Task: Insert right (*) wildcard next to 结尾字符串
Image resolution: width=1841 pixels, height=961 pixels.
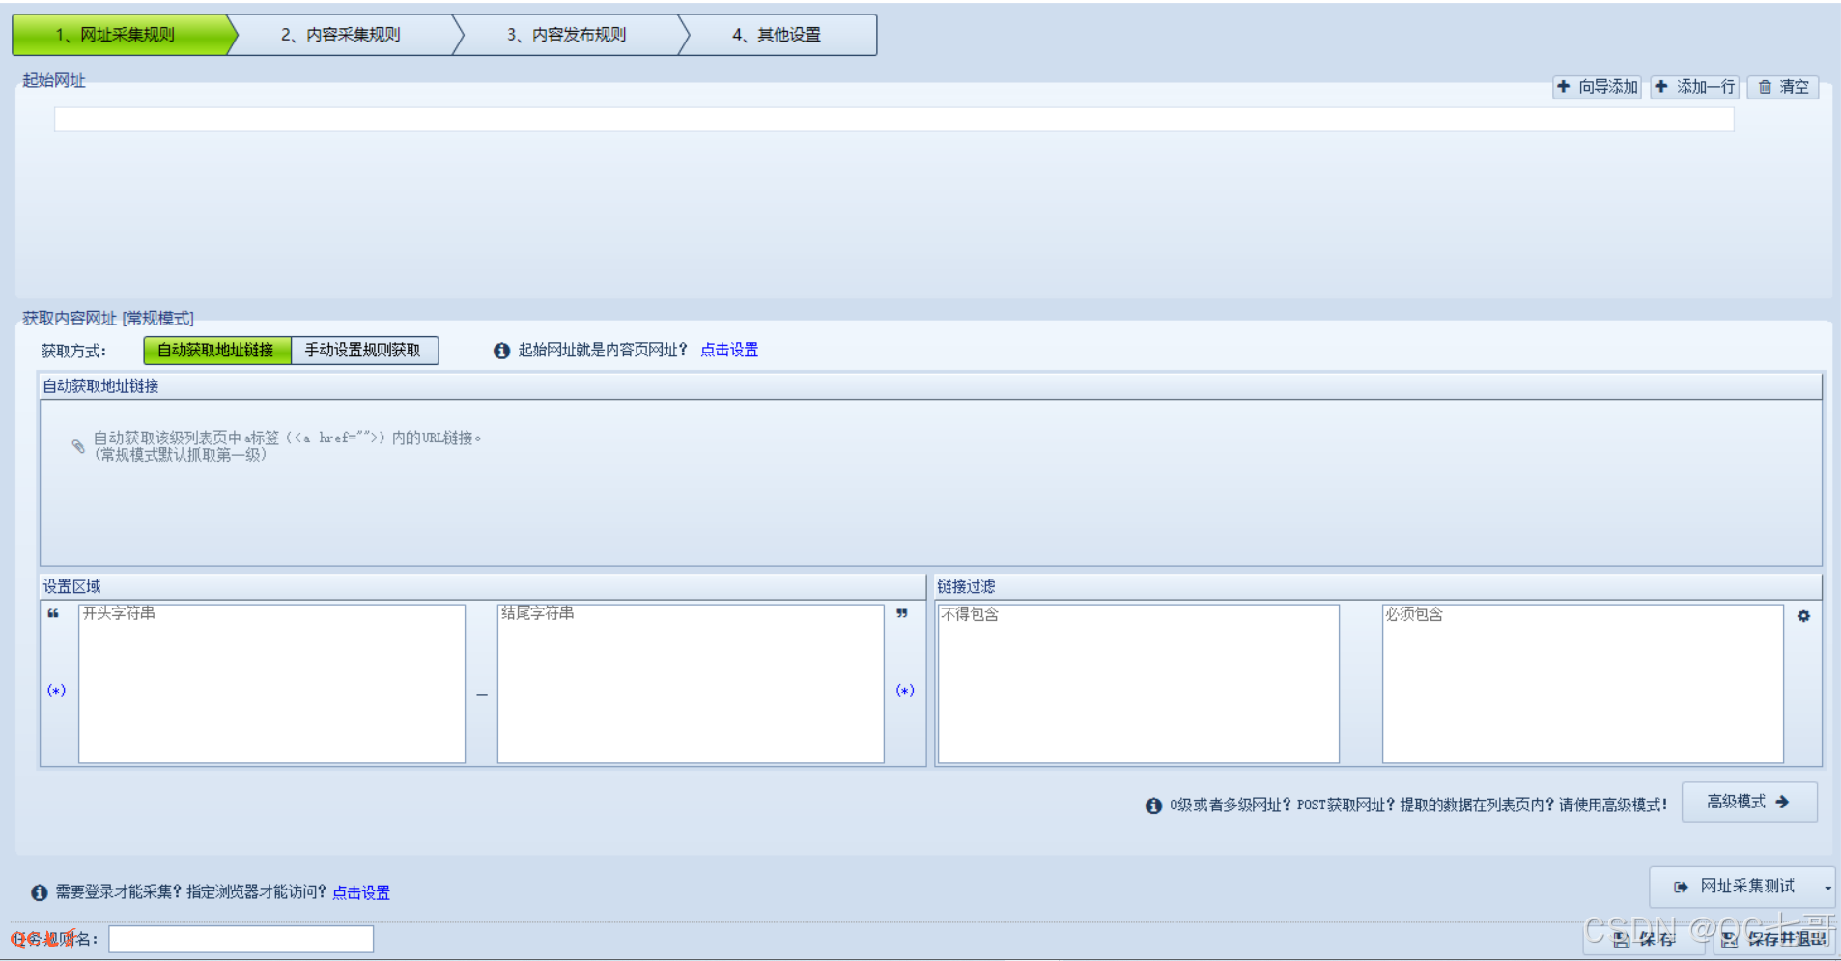Action: pos(904,690)
